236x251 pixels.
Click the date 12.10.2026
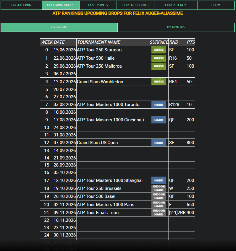click(64, 180)
